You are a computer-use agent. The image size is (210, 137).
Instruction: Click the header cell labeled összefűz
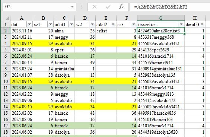[161, 25]
